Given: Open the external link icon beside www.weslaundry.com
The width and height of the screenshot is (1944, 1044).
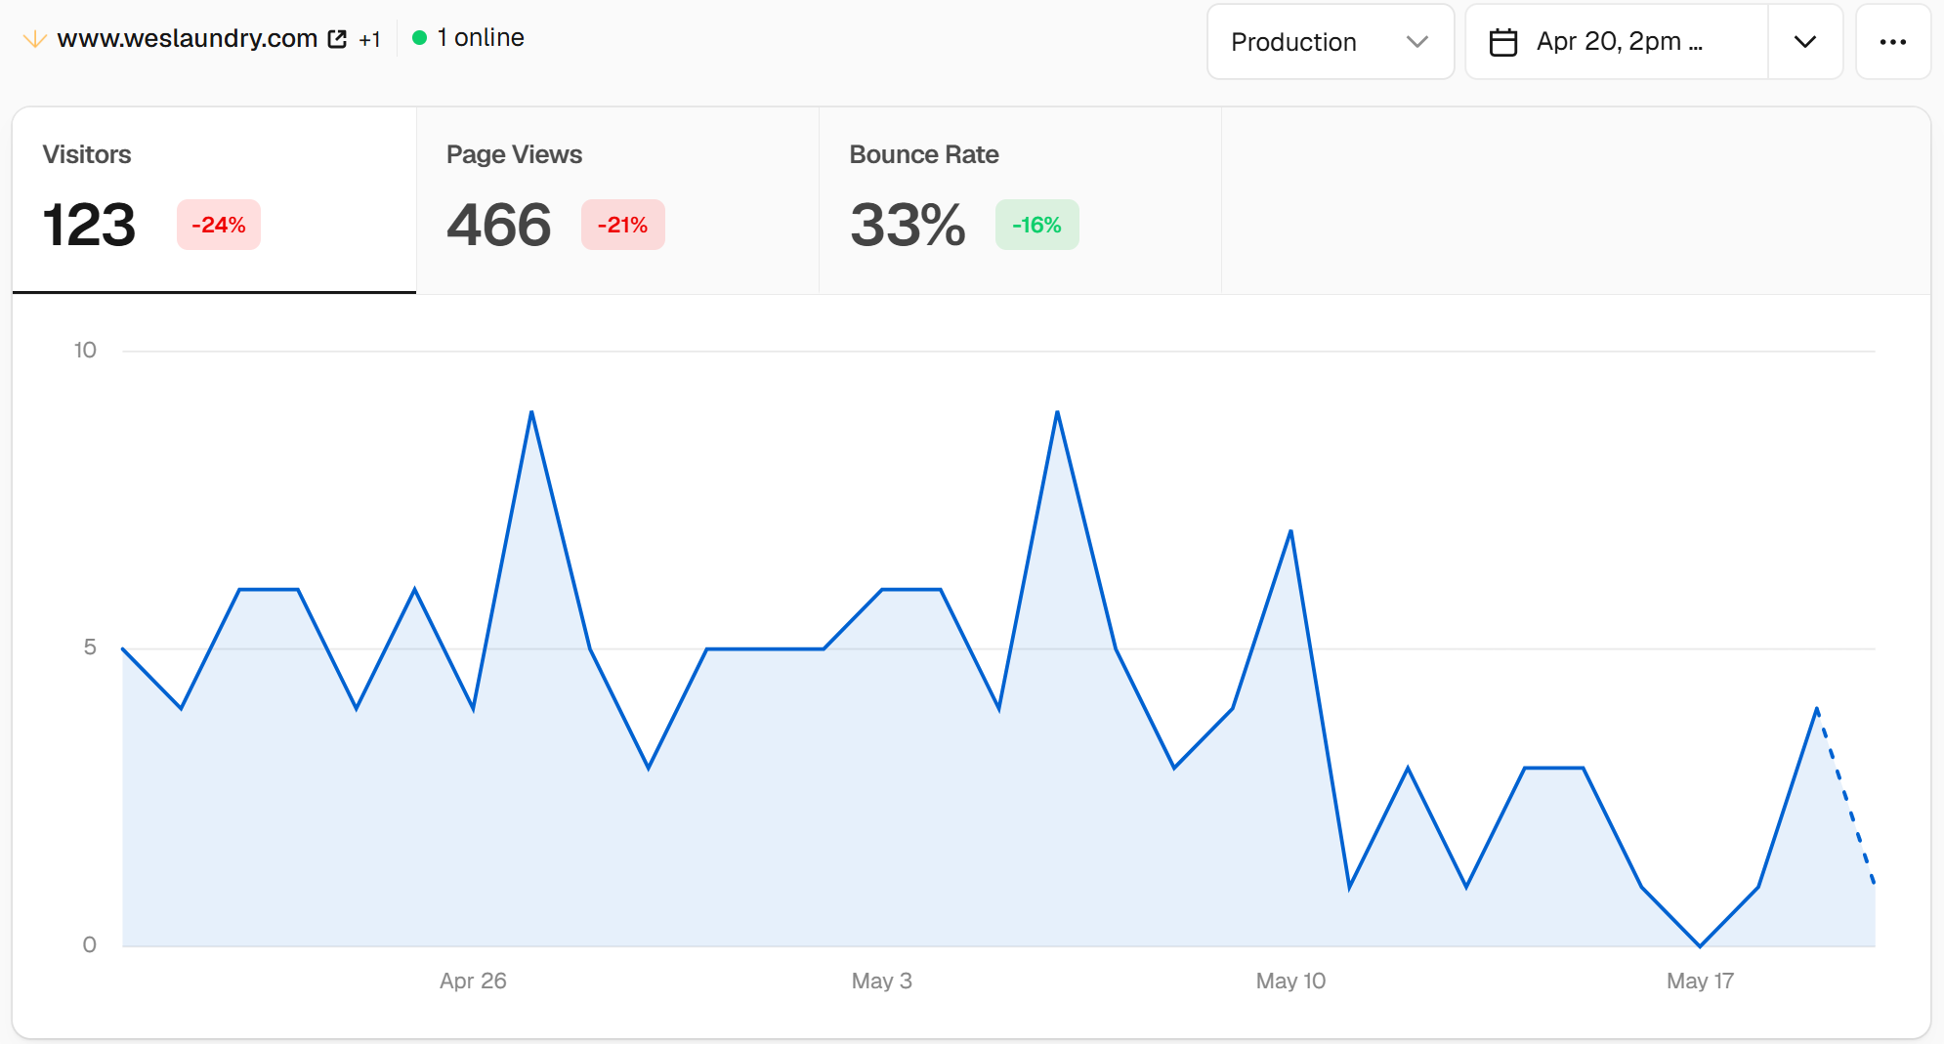Looking at the screenshot, I should (x=337, y=39).
